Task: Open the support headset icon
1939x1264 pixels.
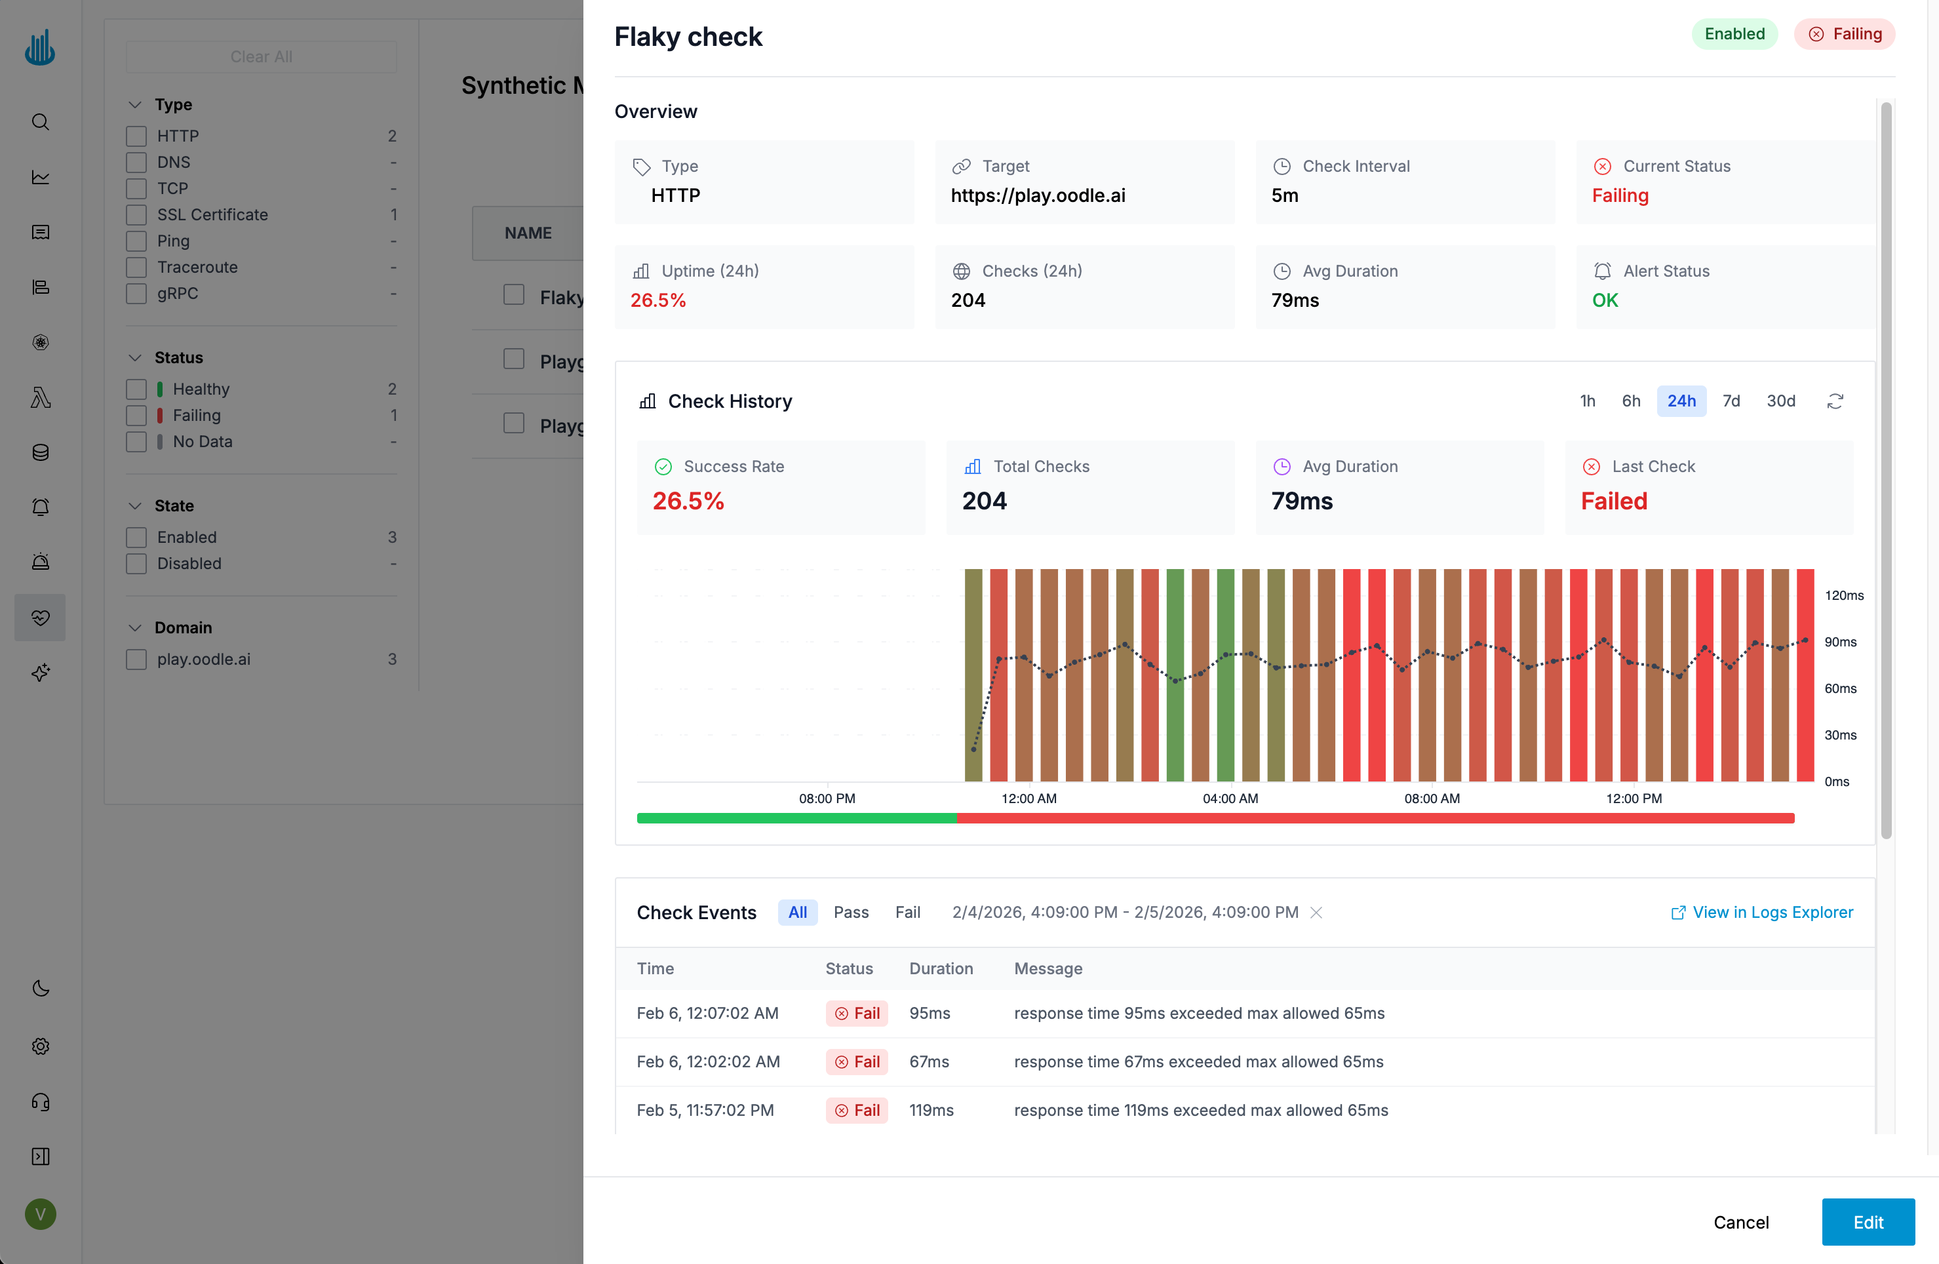Action: 40,1102
